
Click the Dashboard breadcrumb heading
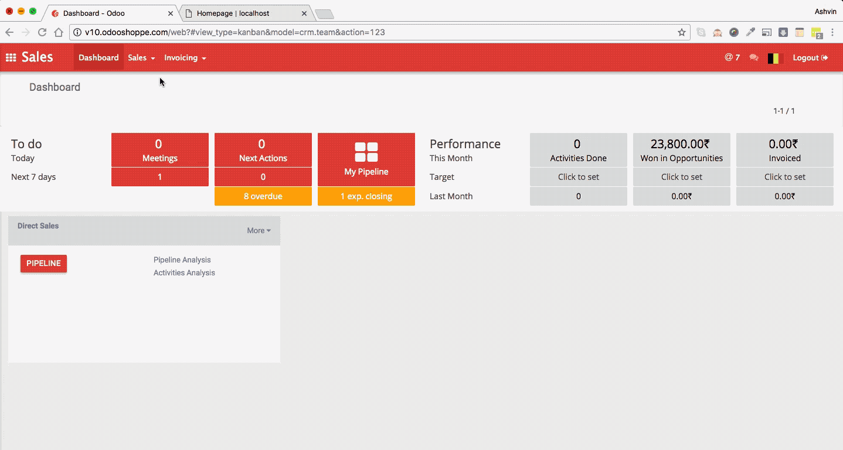coord(55,87)
